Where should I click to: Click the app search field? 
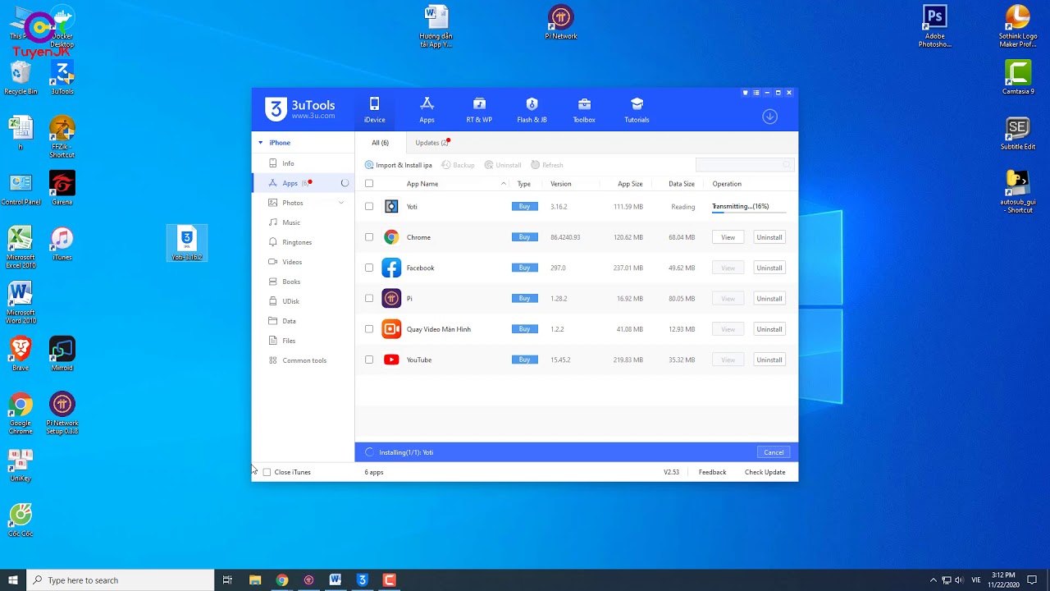point(744,165)
